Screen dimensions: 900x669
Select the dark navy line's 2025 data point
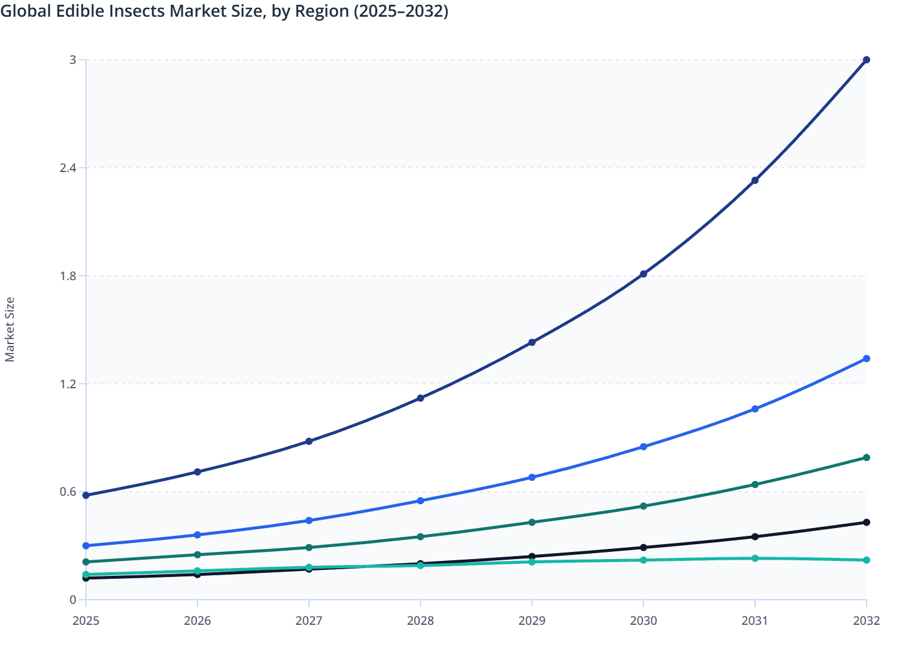(86, 495)
